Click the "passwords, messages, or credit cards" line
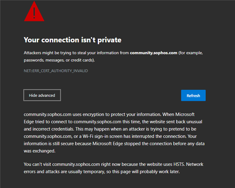Screen dimensions: 235x188 point(59,60)
